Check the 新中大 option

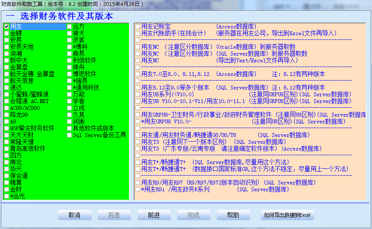7,61
